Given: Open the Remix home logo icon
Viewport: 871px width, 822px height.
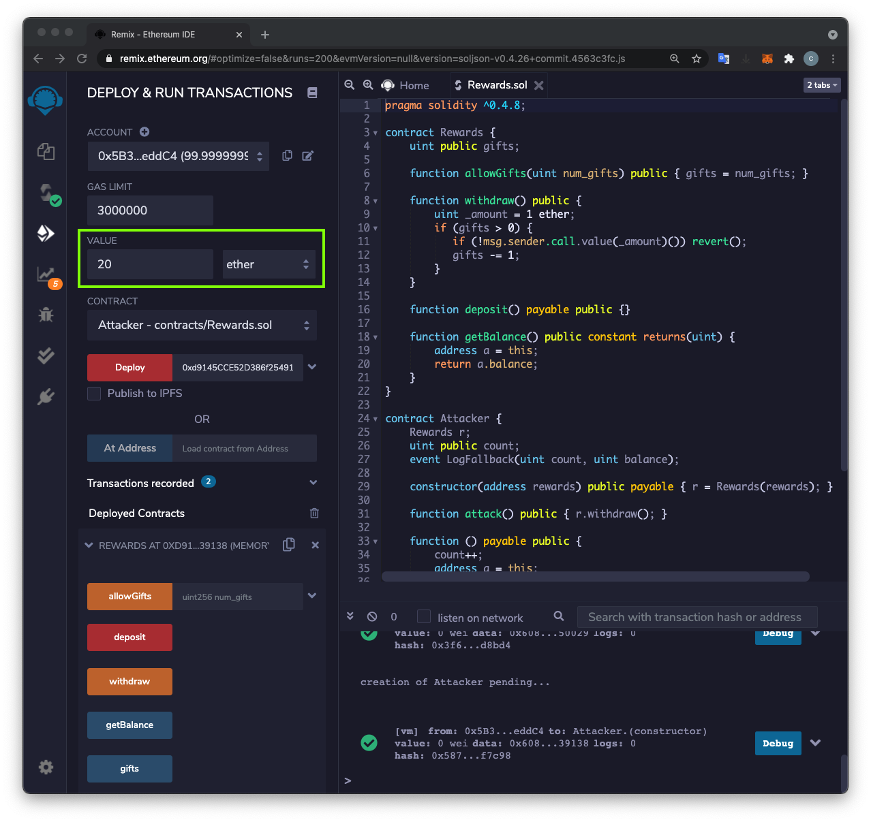Looking at the screenshot, I should pos(46,100).
